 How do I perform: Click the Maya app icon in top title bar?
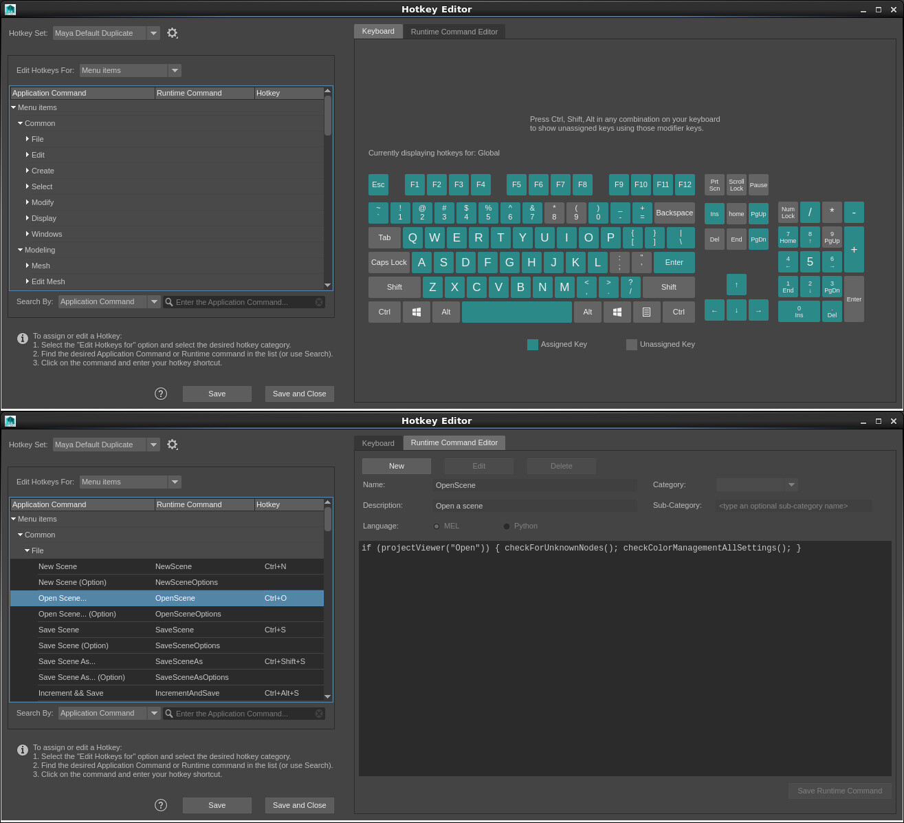point(10,9)
